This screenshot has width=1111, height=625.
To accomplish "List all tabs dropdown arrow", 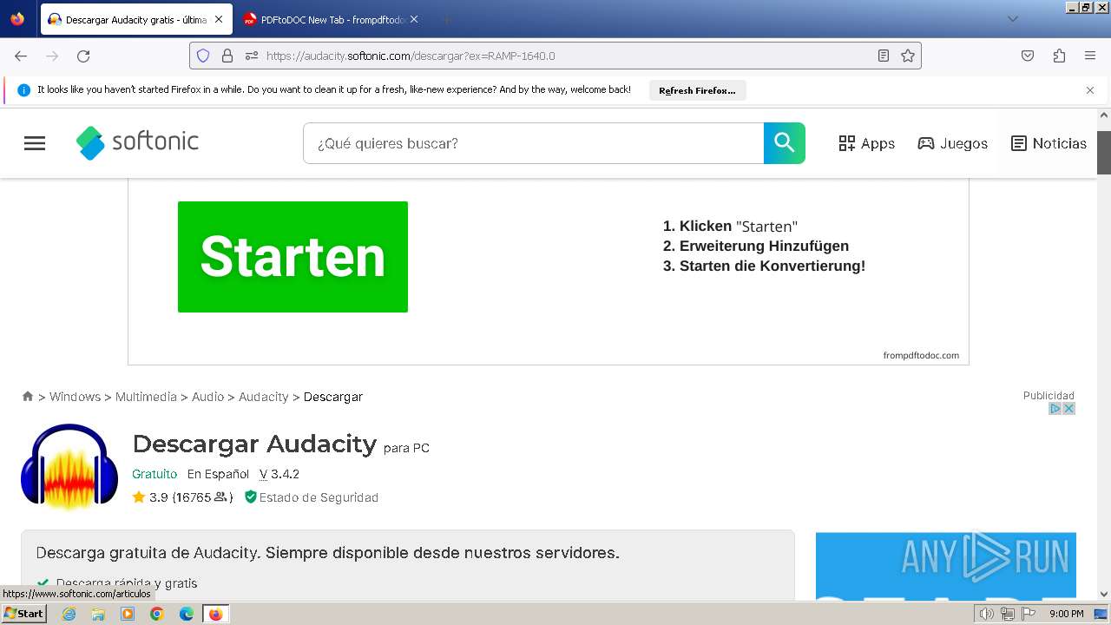I will (1012, 19).
